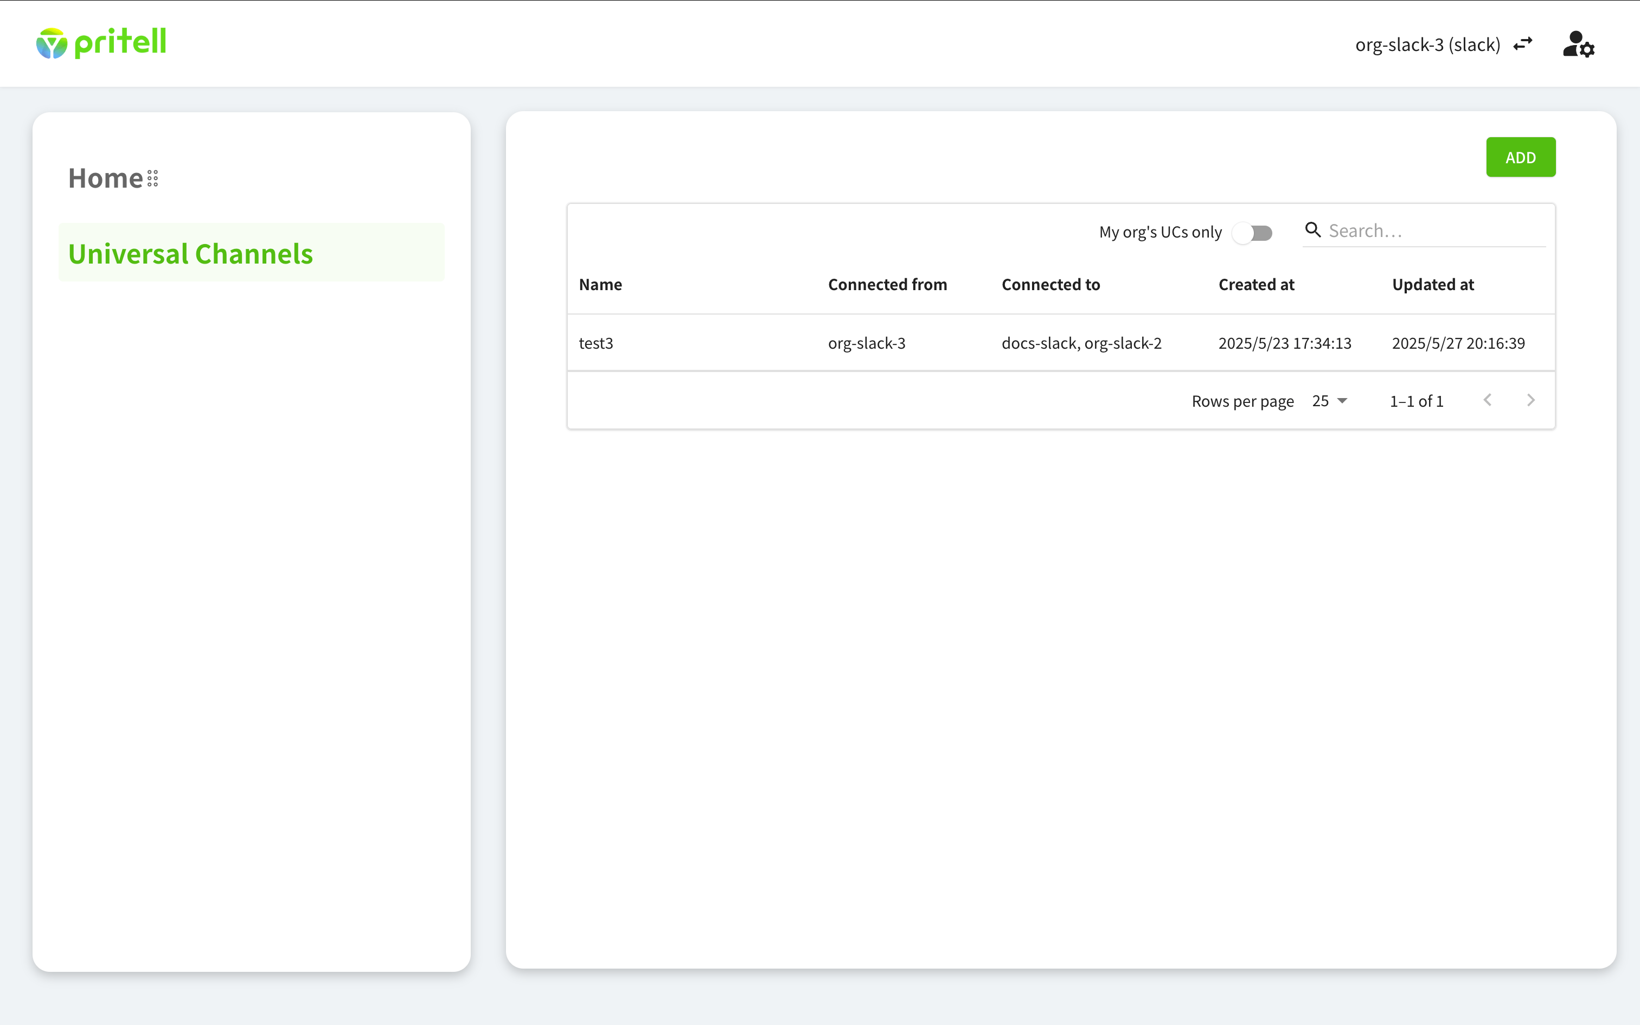This screenshot has width=1640, height=1025.
Task: Click created date 2025/5/23 17:34:13
Action: [1285, 343]
